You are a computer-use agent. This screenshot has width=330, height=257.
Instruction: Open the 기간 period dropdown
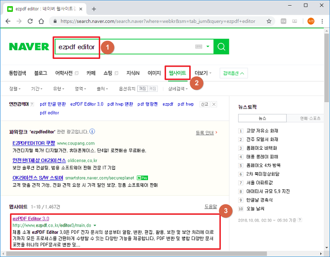(x=37, y=89)
